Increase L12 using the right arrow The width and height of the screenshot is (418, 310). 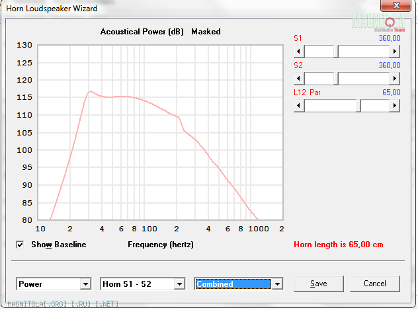pos(396,105)
